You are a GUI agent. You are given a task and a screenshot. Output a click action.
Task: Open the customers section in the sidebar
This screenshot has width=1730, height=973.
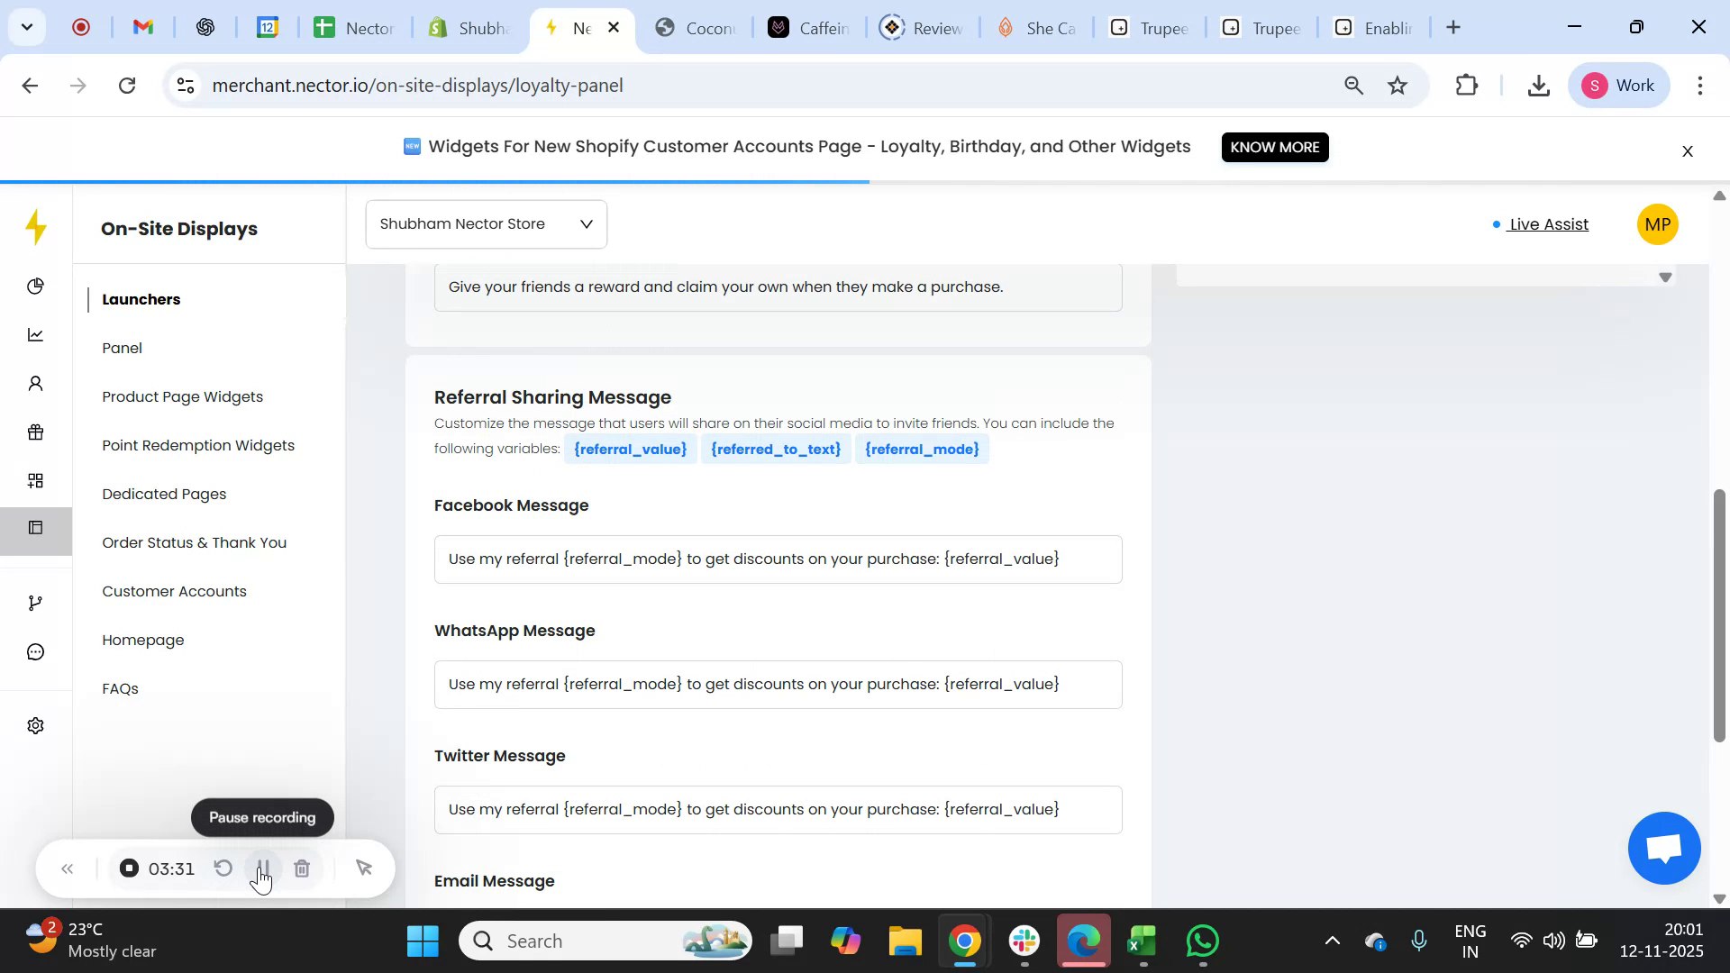(36, 383)
